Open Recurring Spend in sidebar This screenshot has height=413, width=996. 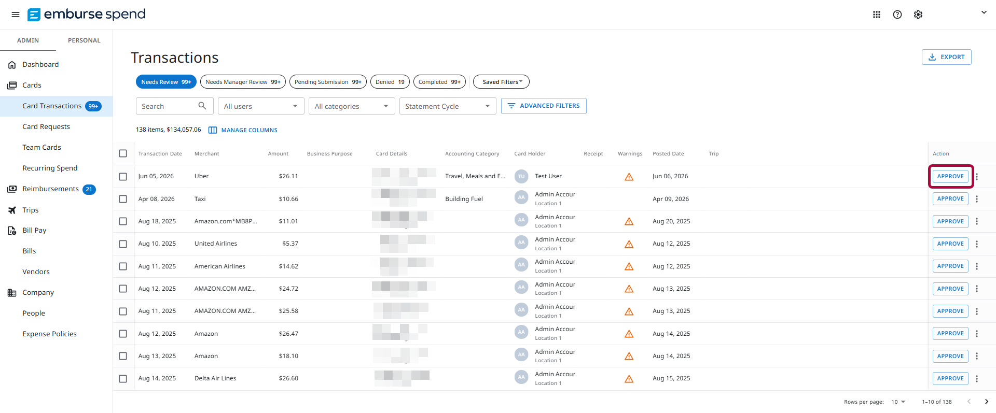coord(50,168)
